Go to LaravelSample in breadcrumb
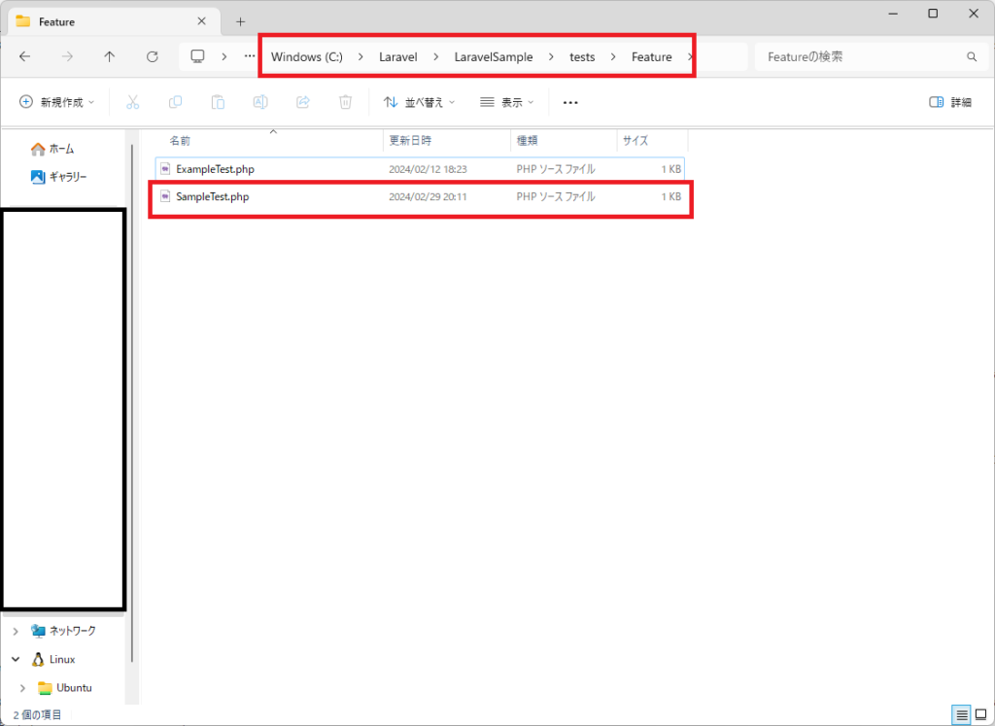This screenshot has width=995, height=726. (x=493, y=56)
